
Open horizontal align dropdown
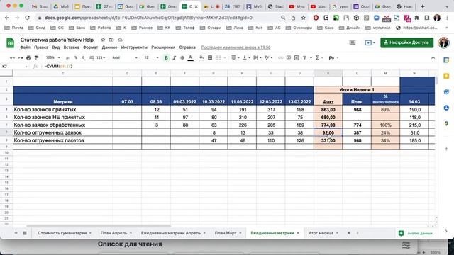tap(235, 58)
